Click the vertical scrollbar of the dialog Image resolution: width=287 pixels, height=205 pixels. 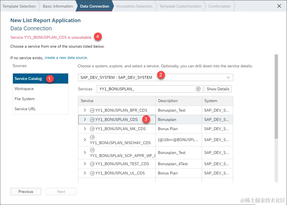(276, 97)
